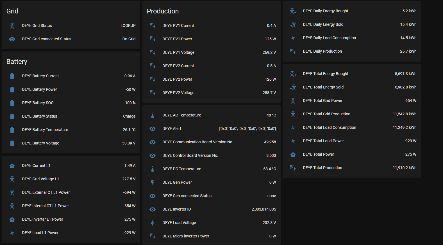Open the DEYE Total Energy Bought entity
The height and width of the screenshot is (245, 443).
click(x=352, y=74)
